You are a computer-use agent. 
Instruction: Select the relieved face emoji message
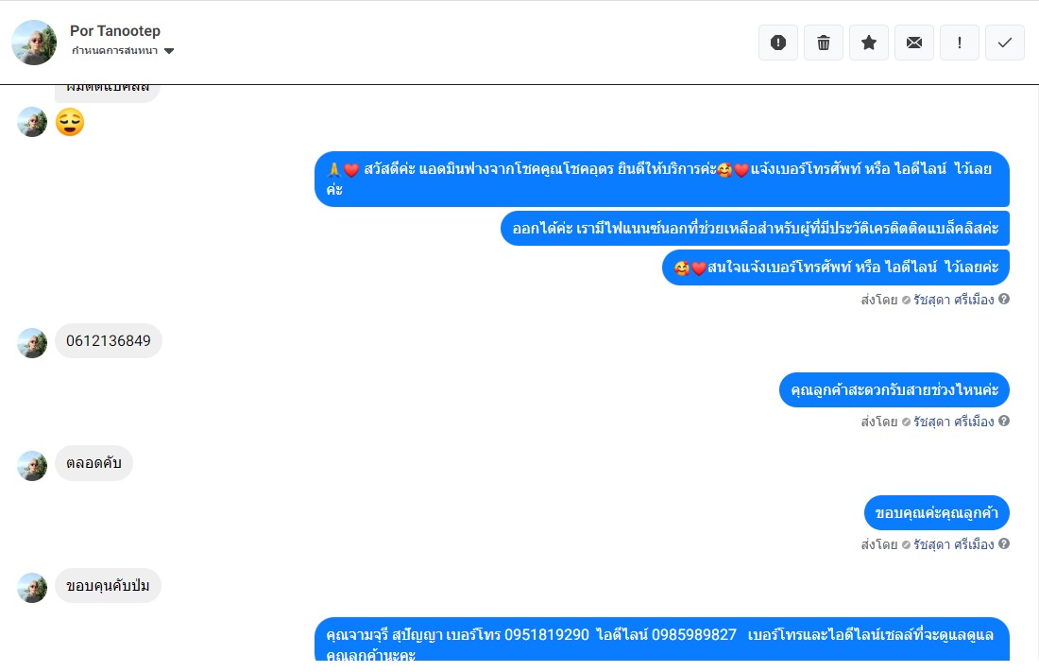pyautogui.click(x=70, y=122)
